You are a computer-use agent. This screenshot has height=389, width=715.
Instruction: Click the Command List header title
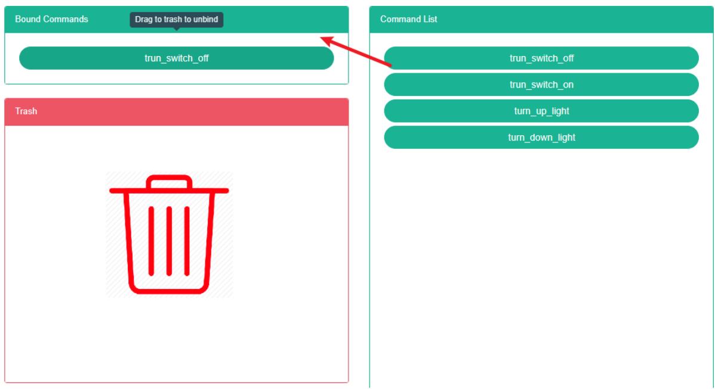pyautogui.click(x=408, y=19)
